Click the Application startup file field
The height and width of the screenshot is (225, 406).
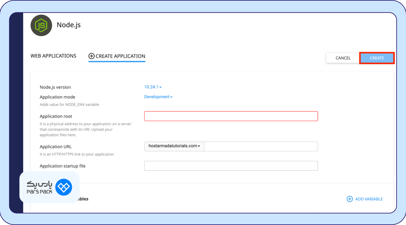click(x=231, y=166)
